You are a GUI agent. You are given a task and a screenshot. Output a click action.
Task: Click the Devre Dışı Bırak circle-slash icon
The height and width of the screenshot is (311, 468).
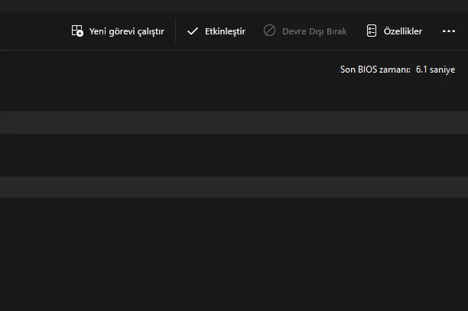[269, 31]
